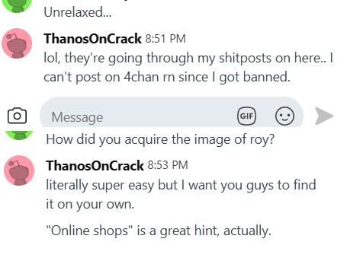
Task: Select the 8:51 PM timestamp
Action: [x=165, y=39]
